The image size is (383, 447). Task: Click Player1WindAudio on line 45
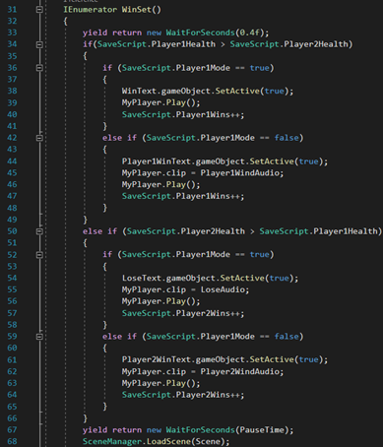[x=240, y=173]
